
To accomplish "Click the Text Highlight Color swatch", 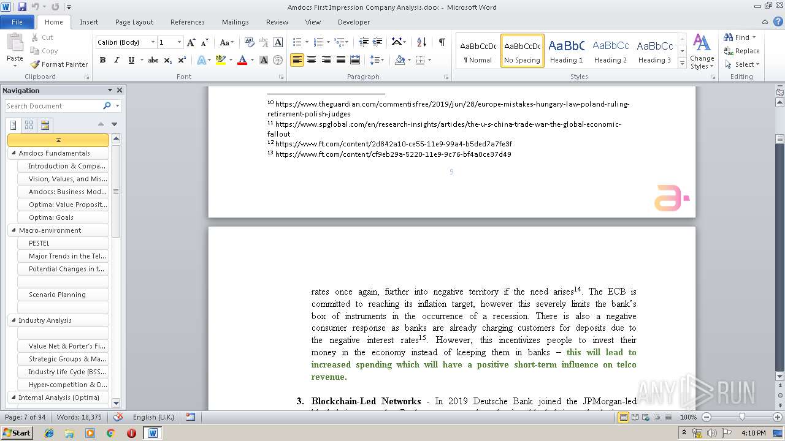I will tap(221, 60).
